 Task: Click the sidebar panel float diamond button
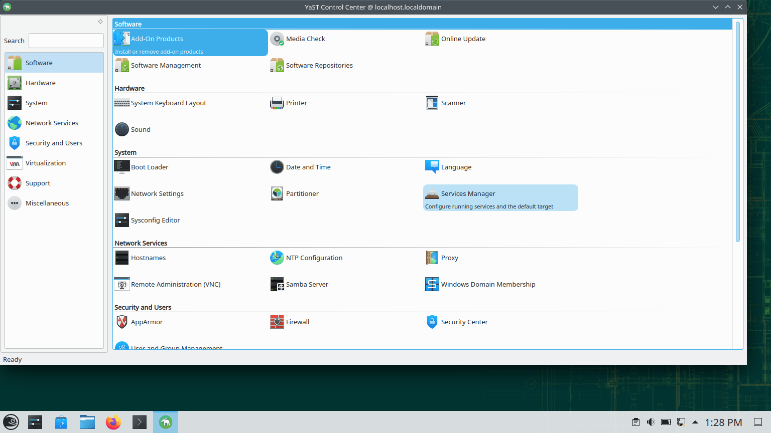(x=100, y=22)
